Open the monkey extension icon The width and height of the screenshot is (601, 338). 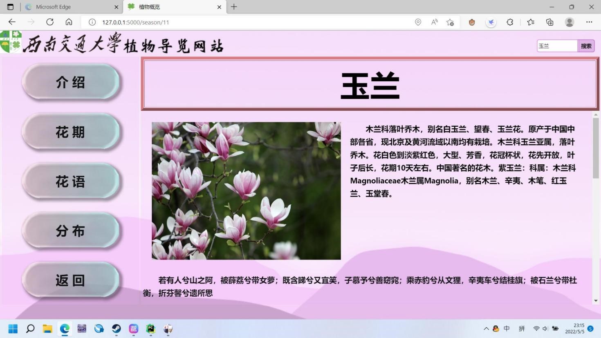(472, 22)
